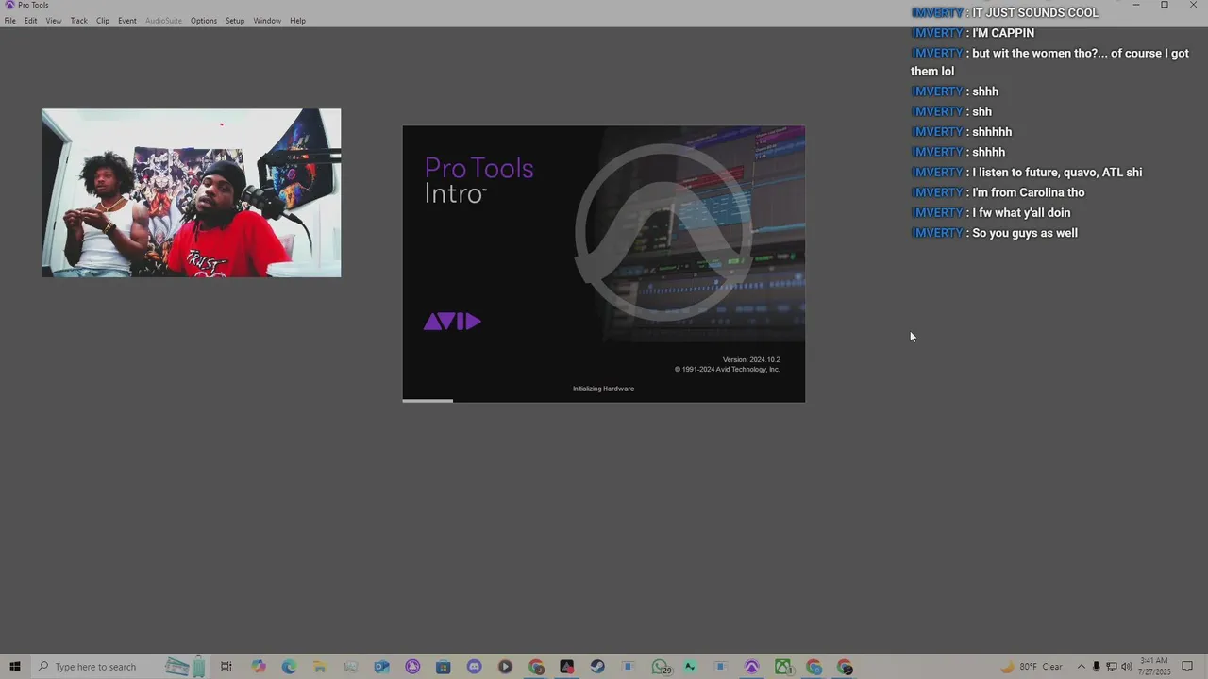Screen dimensions: 1208x679
Task: Open the last Chrome taskbar icon
Action: click(x=845, y=667)
